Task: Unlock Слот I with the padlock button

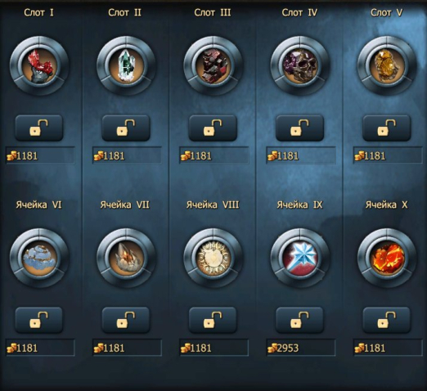Action: coord(39,128)
